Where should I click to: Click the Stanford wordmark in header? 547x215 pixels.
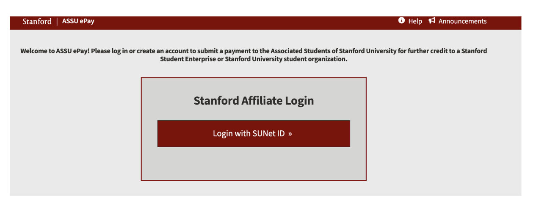pyautogui.click(x=37, y=21)
